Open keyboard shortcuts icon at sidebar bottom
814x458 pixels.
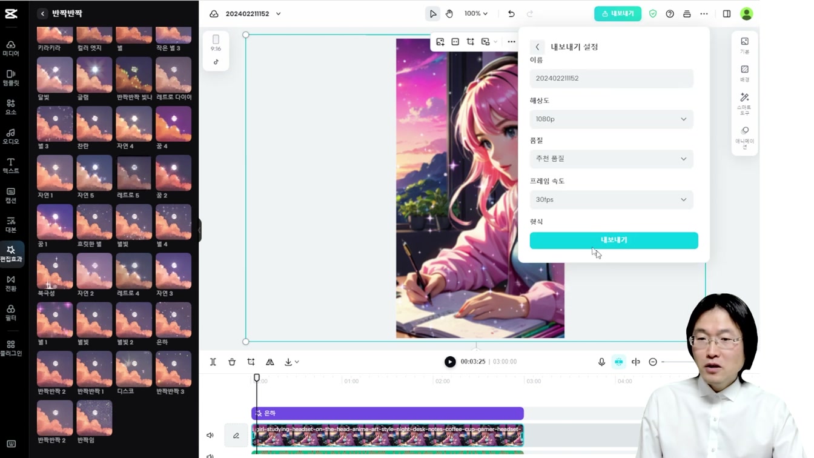11,444
